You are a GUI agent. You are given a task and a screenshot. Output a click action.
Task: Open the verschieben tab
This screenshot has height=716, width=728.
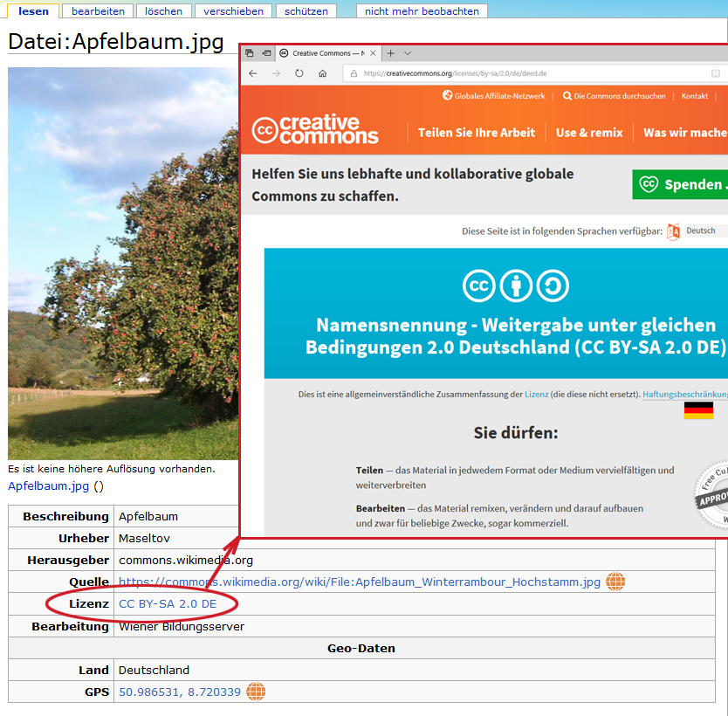click(x=233, y=11)
